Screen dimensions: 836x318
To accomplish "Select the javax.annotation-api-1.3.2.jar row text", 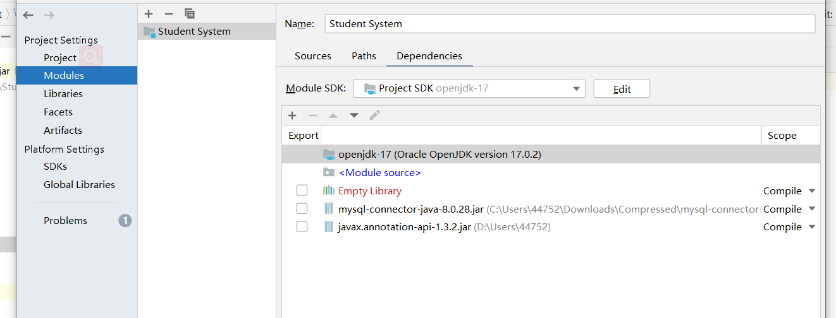I will pyautogui.click(x=405, y=227).
